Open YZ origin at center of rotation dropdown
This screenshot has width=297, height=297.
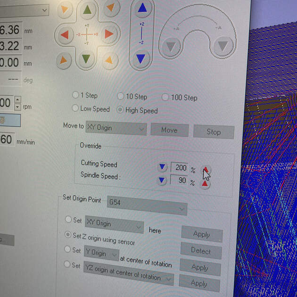(x=128, y=273)
